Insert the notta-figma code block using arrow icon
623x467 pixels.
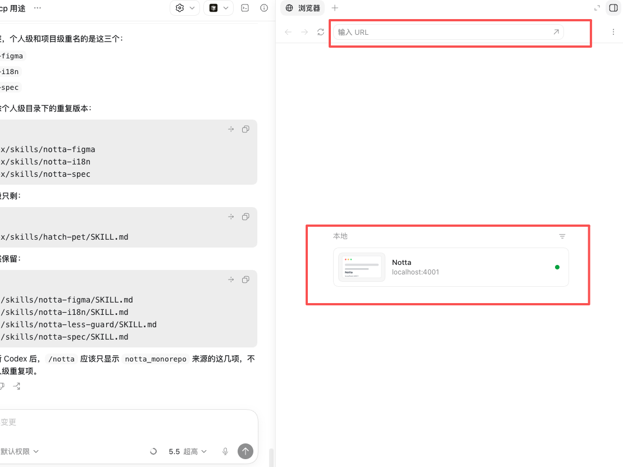231,129
